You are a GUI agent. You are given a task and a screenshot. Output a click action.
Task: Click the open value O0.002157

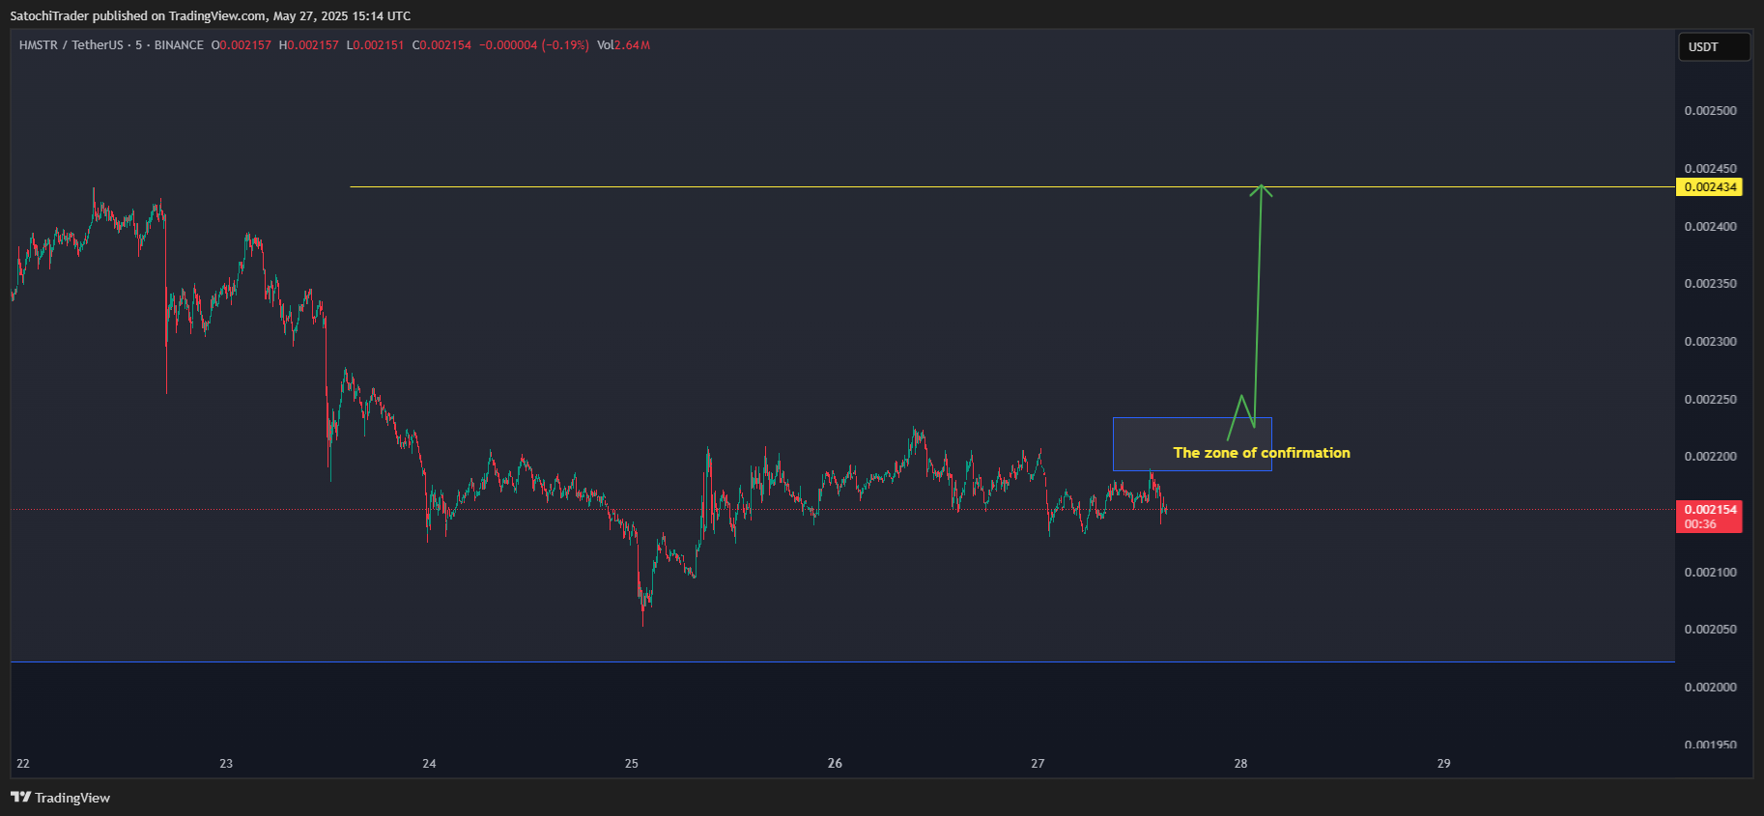[x=242, y=45]
